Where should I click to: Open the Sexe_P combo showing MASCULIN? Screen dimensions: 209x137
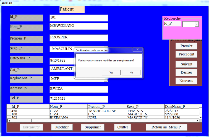62,49
